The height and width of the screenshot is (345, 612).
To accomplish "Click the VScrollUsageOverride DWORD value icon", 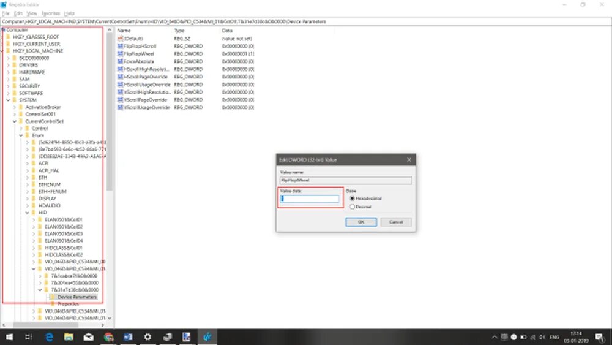I will point(120,107).
